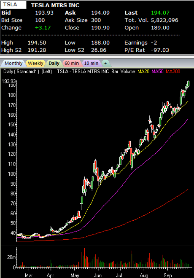
Task: Add a new chart tab with plus
Action: tap(105, 63)
